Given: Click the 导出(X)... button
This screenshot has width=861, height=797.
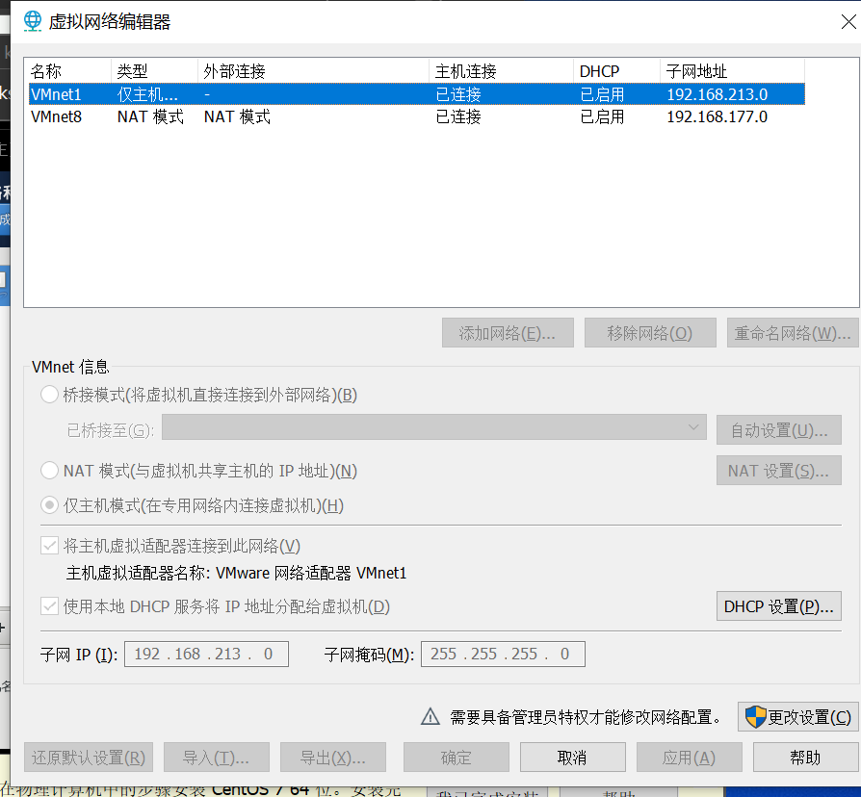Looking at the screenshot, I should tap(333, 758).
